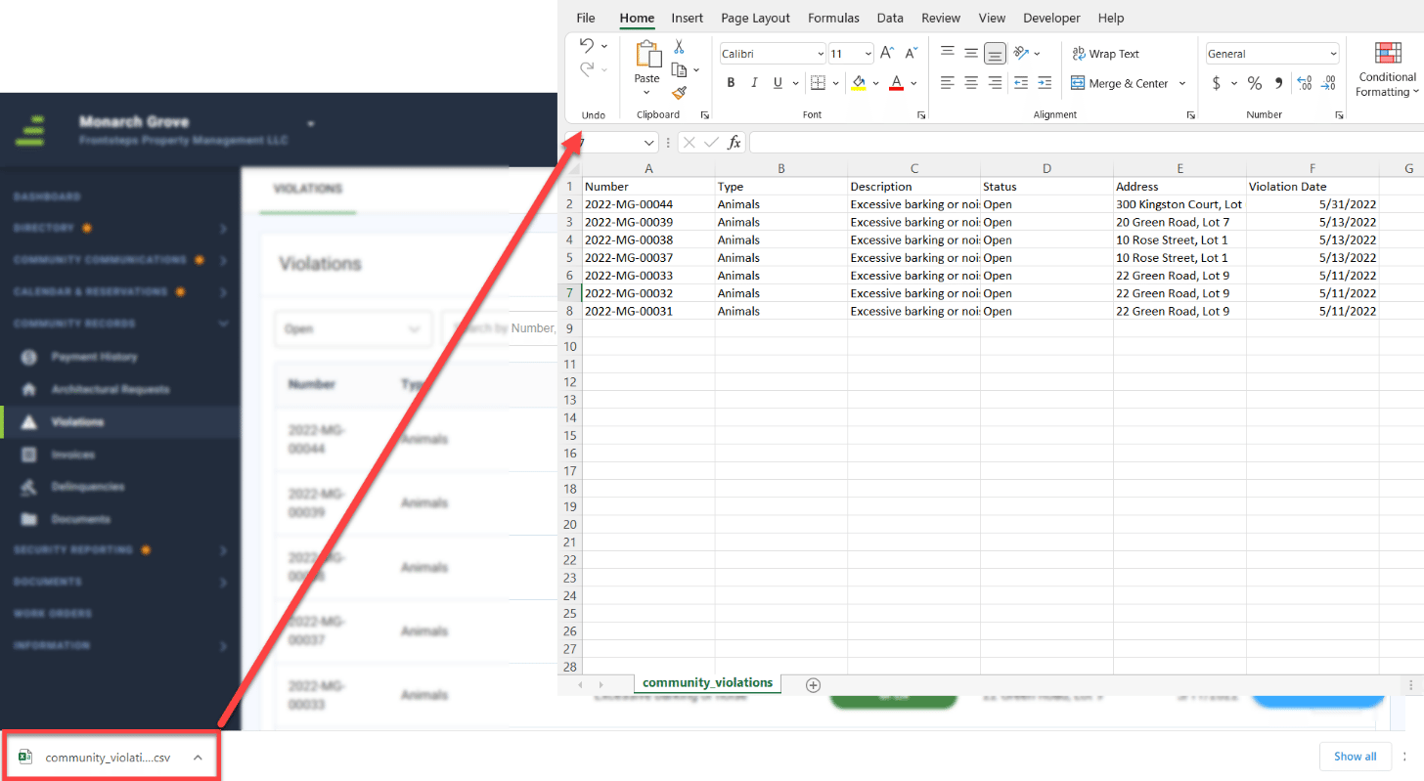Click the Align Right icon

pyautogui.click(x=995, y=83)
